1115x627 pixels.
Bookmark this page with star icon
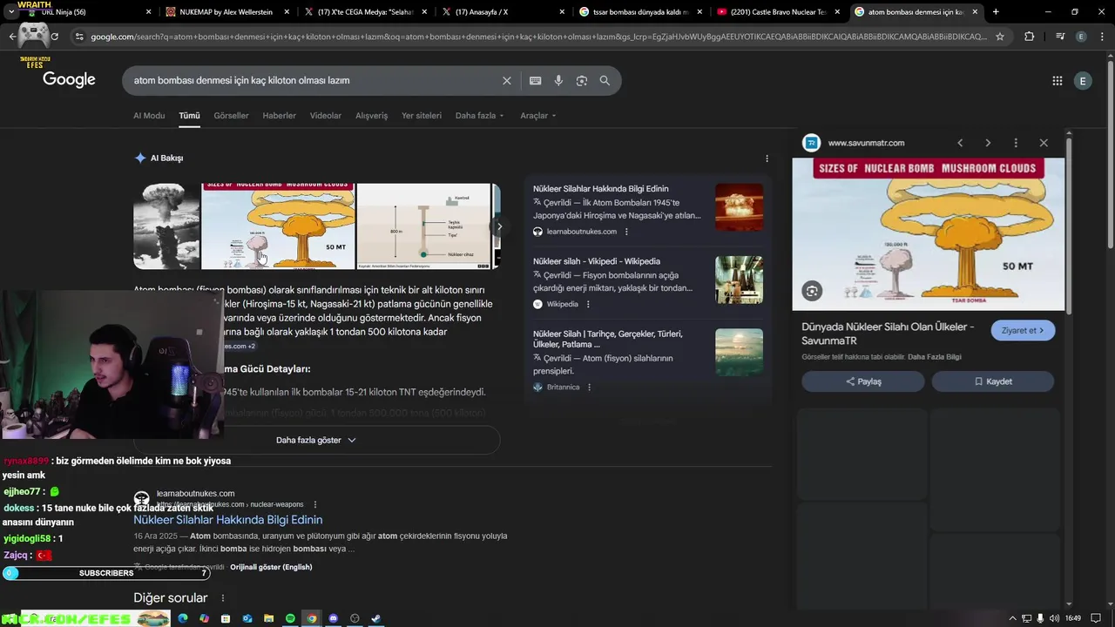pos(1000,37)
